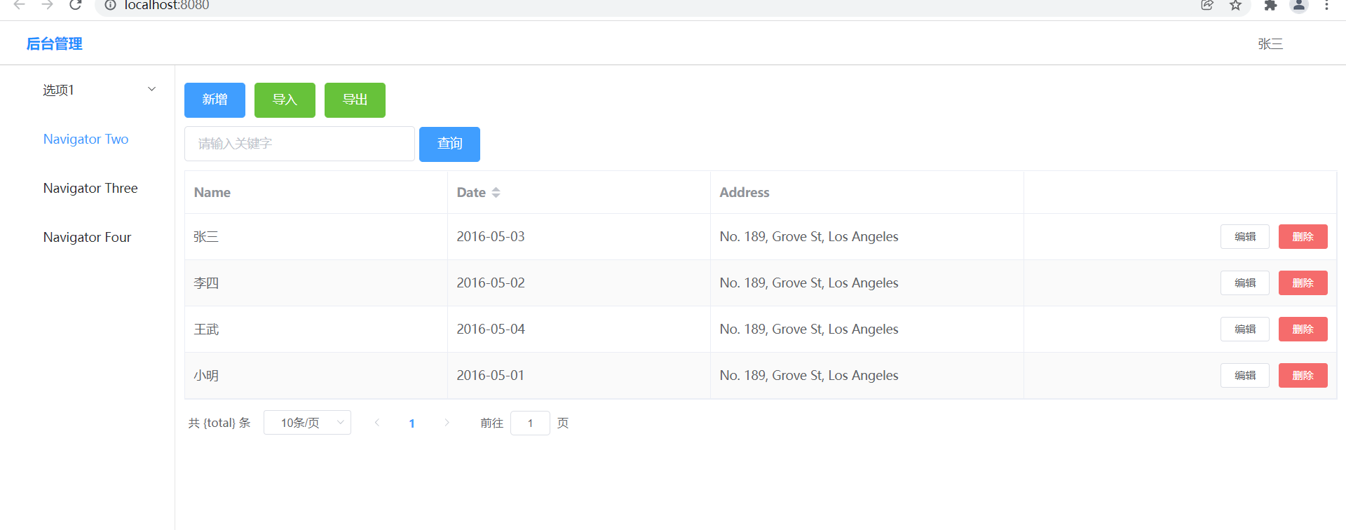Click the 后台管理 header title
Image resolution: width=1346 pixels, height=530 pixels.
point(54,43)
